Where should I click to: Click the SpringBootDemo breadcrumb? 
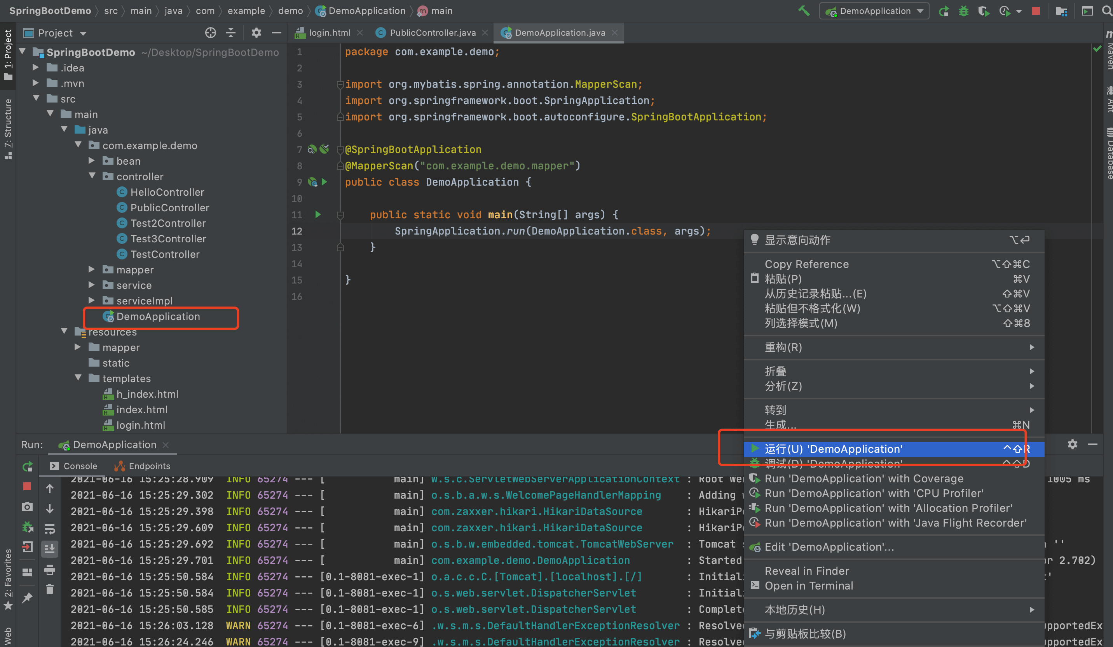[x=50, y=10]
